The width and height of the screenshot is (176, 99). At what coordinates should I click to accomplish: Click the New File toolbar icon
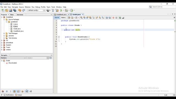(x=3, y=10)
